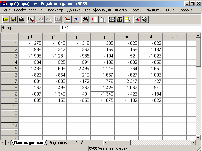Switch to the Панель данных tab
This screenshot has height=151, width=202.
pyautogui.click(x=28, y=143)
